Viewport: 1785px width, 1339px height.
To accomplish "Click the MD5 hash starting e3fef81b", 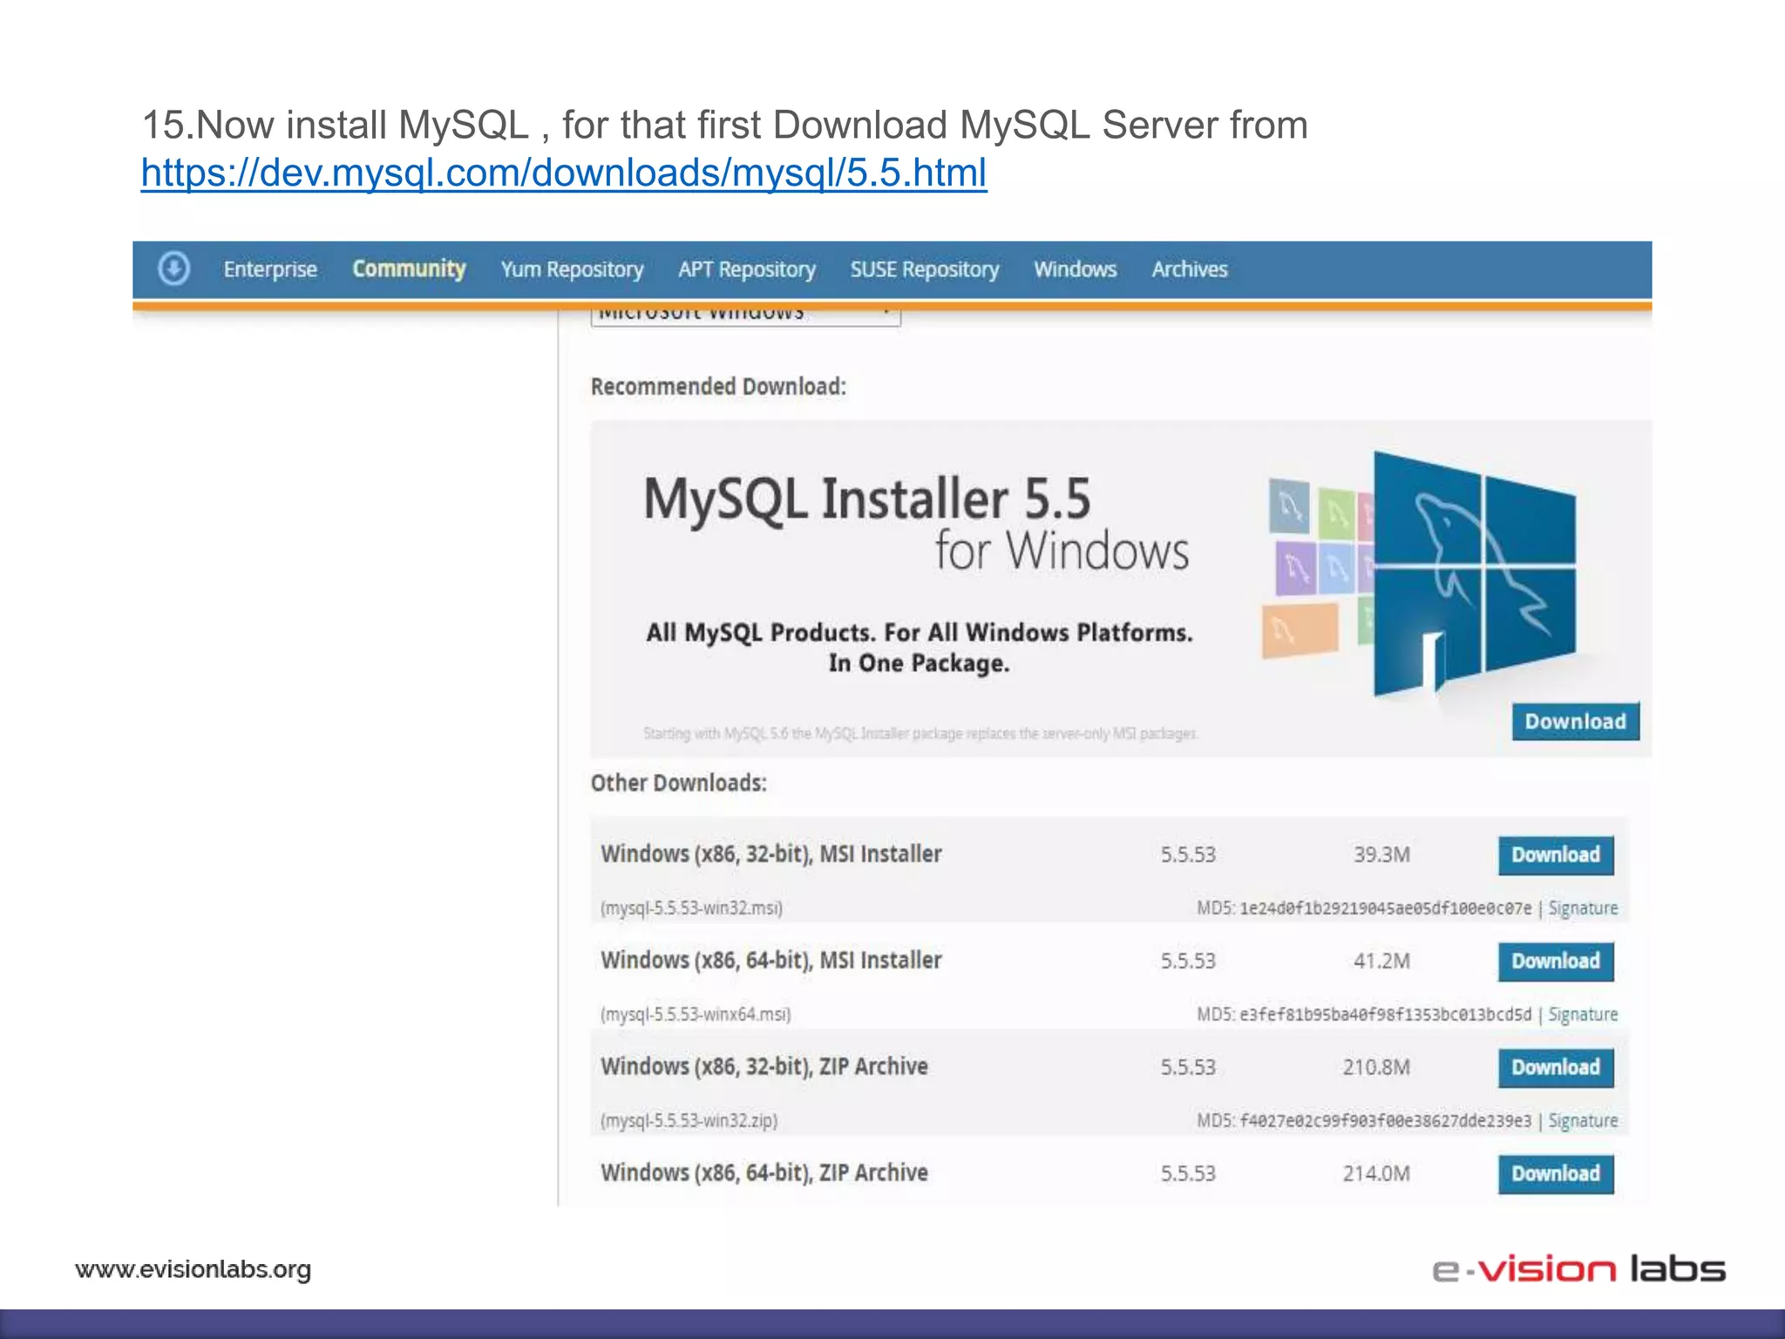I will click(1385, 1015).
